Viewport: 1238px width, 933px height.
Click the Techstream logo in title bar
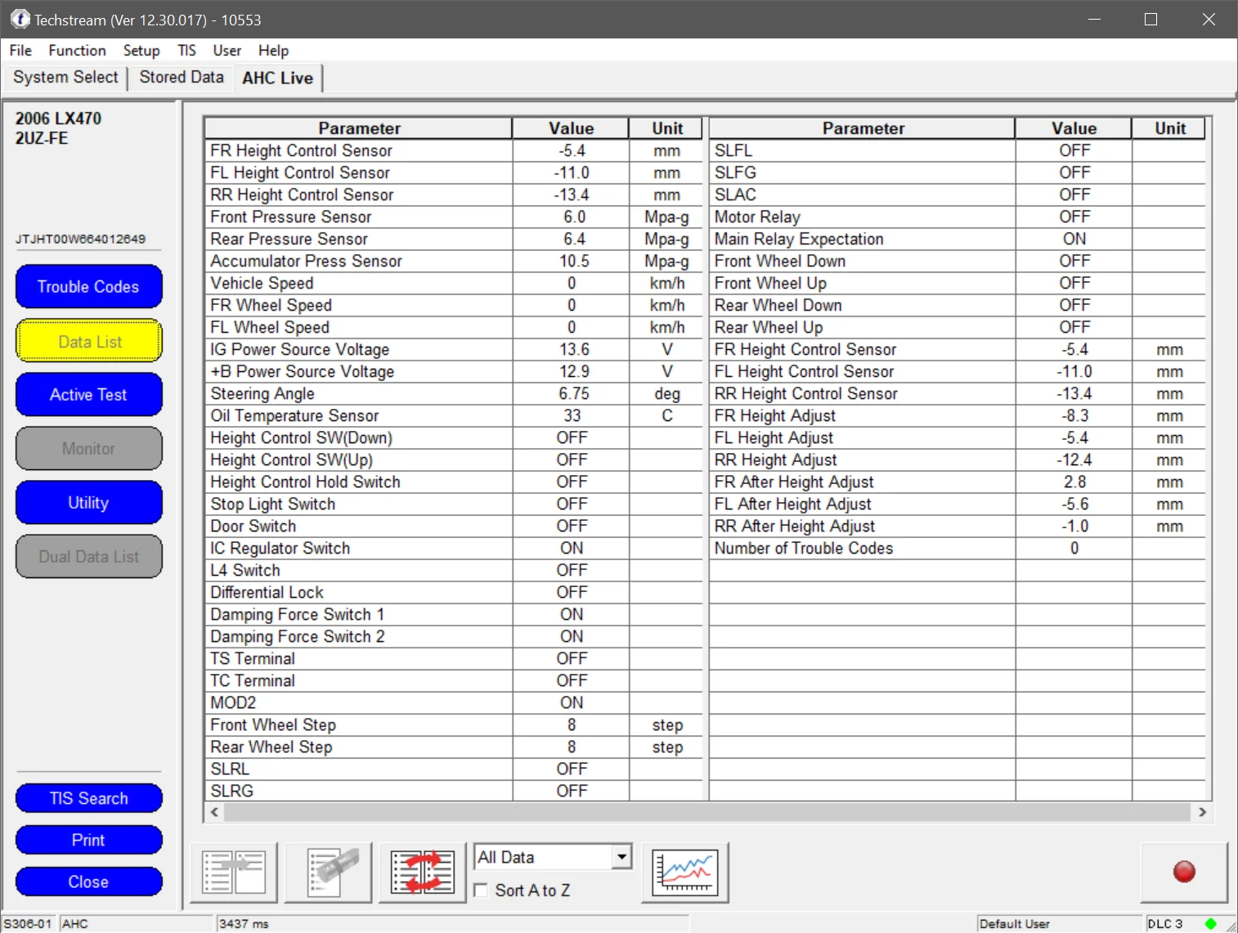pyautogui.click(x=19, y=20)
